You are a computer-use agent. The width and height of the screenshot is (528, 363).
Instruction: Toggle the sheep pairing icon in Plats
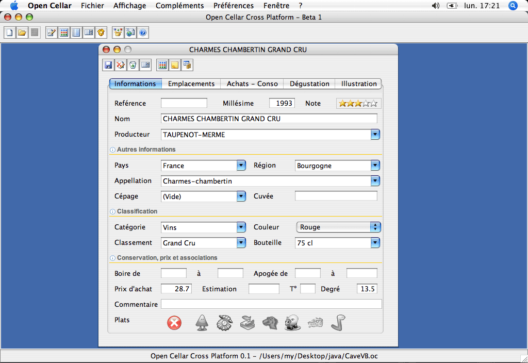[x=292, y=323]
